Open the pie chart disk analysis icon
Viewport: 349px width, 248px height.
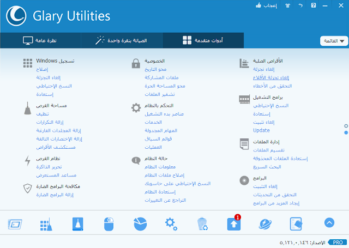pyautogui.click(x=140, y=224)
